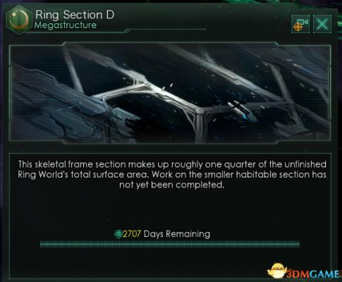This screenshot has width=342, height=282.
Task: Close the Ring Section D window
Action: [322, 24]
